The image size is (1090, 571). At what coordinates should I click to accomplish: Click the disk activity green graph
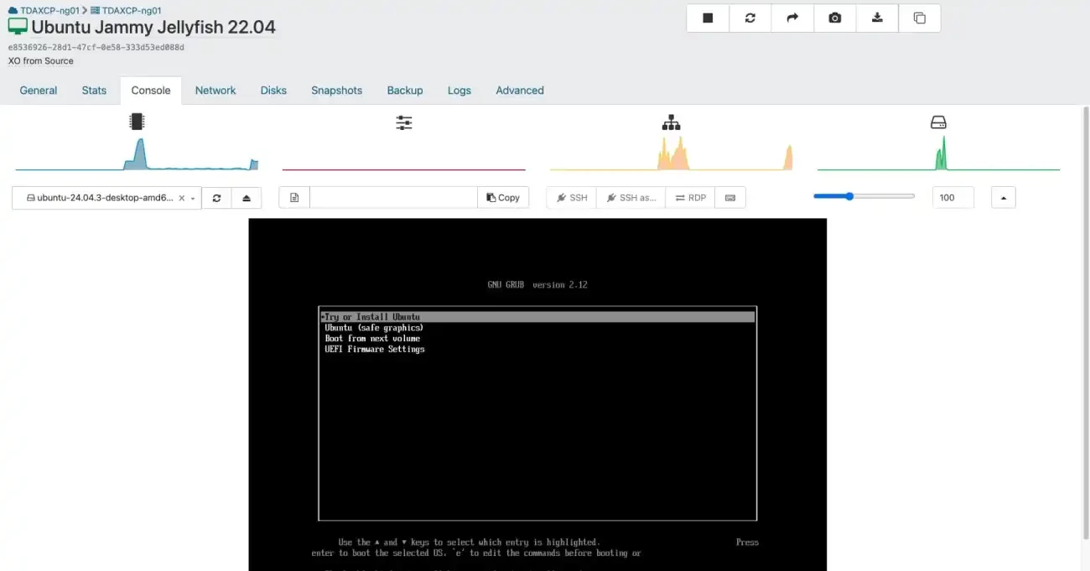(938, 154)
